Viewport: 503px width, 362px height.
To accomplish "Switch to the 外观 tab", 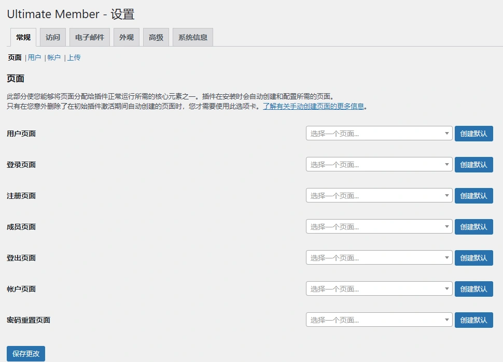I will [x=126, y=37].
